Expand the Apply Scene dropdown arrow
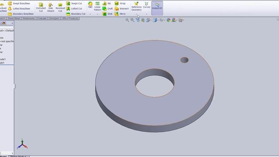Screen dimensions: 279x157 click(177, 20)
